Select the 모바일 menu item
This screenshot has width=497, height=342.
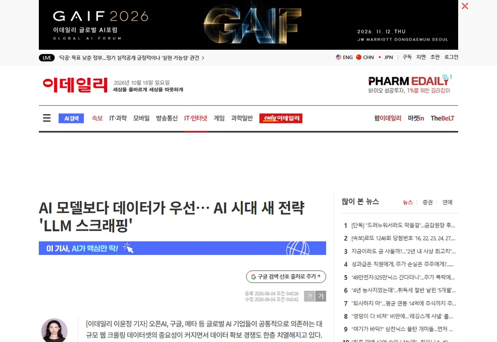[141, 118]
